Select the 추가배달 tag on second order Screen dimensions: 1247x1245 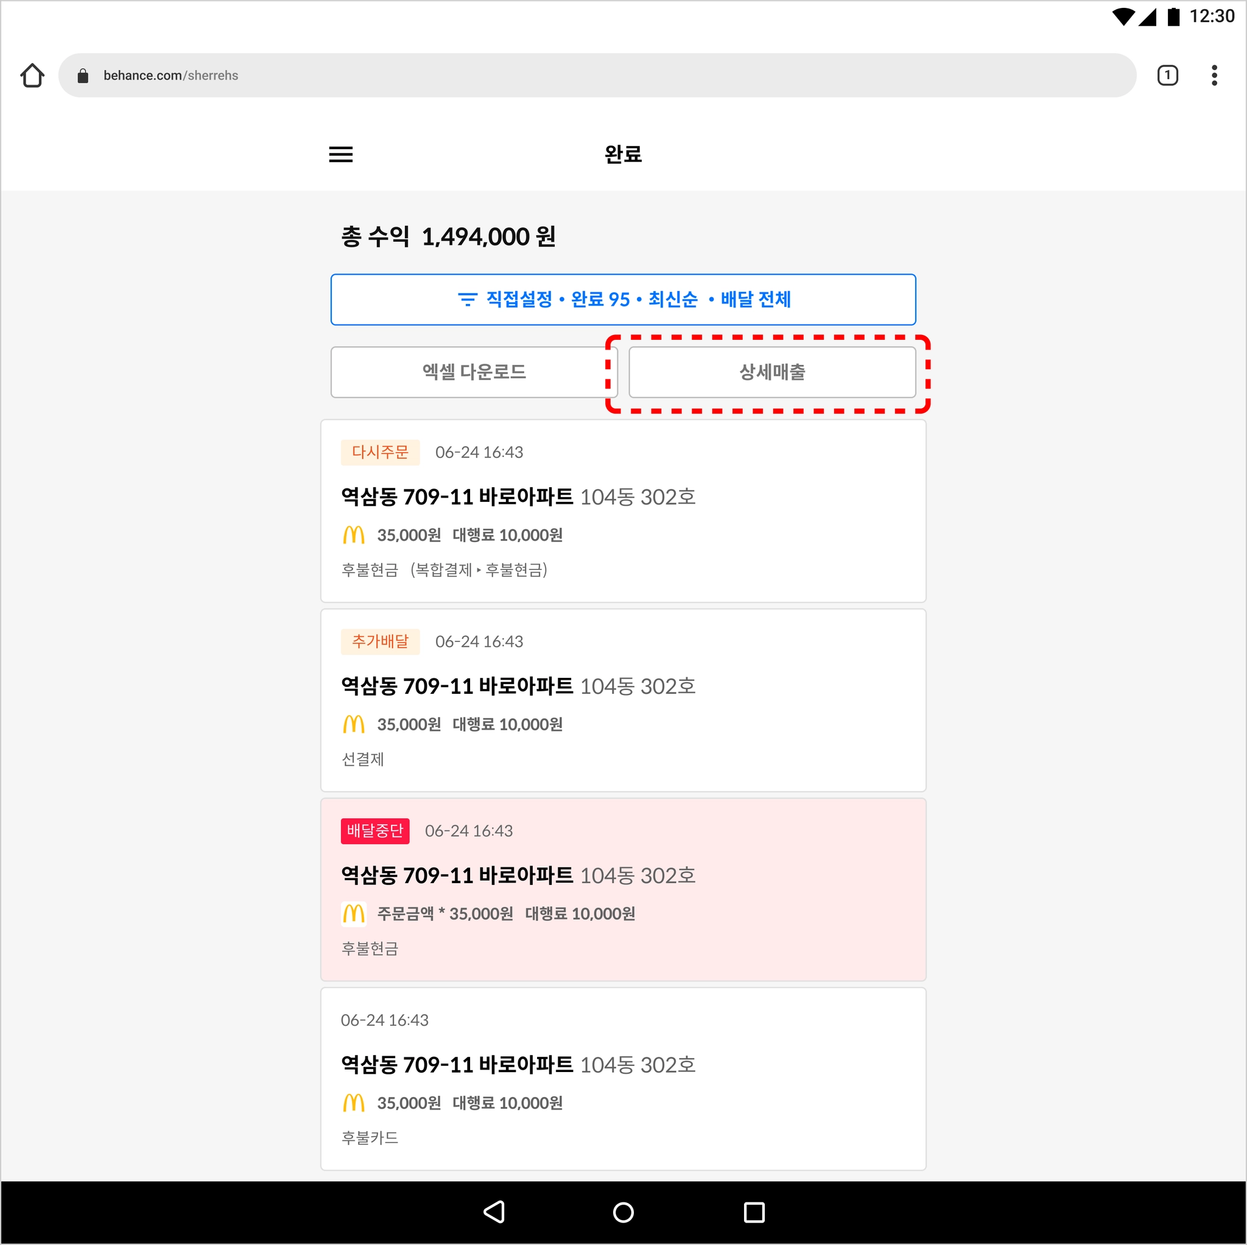[380, 641]
